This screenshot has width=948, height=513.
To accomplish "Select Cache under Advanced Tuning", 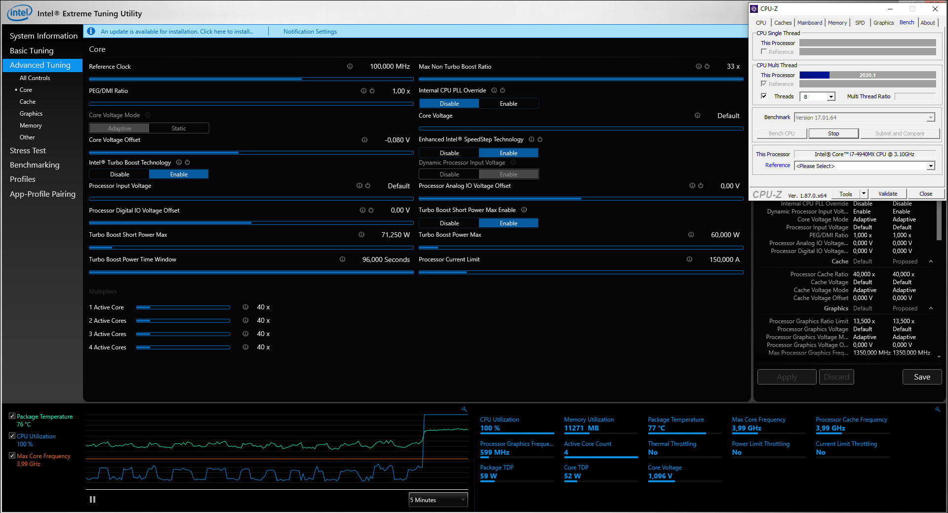I will [28, 102].
